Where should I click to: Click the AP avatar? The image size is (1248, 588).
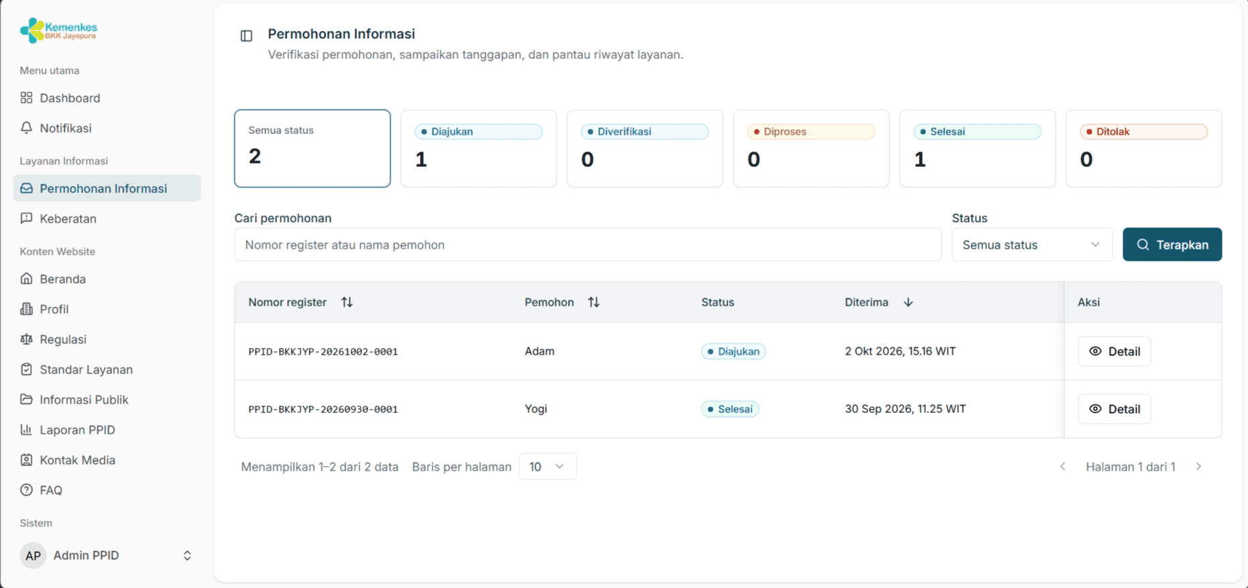[33, 555]
